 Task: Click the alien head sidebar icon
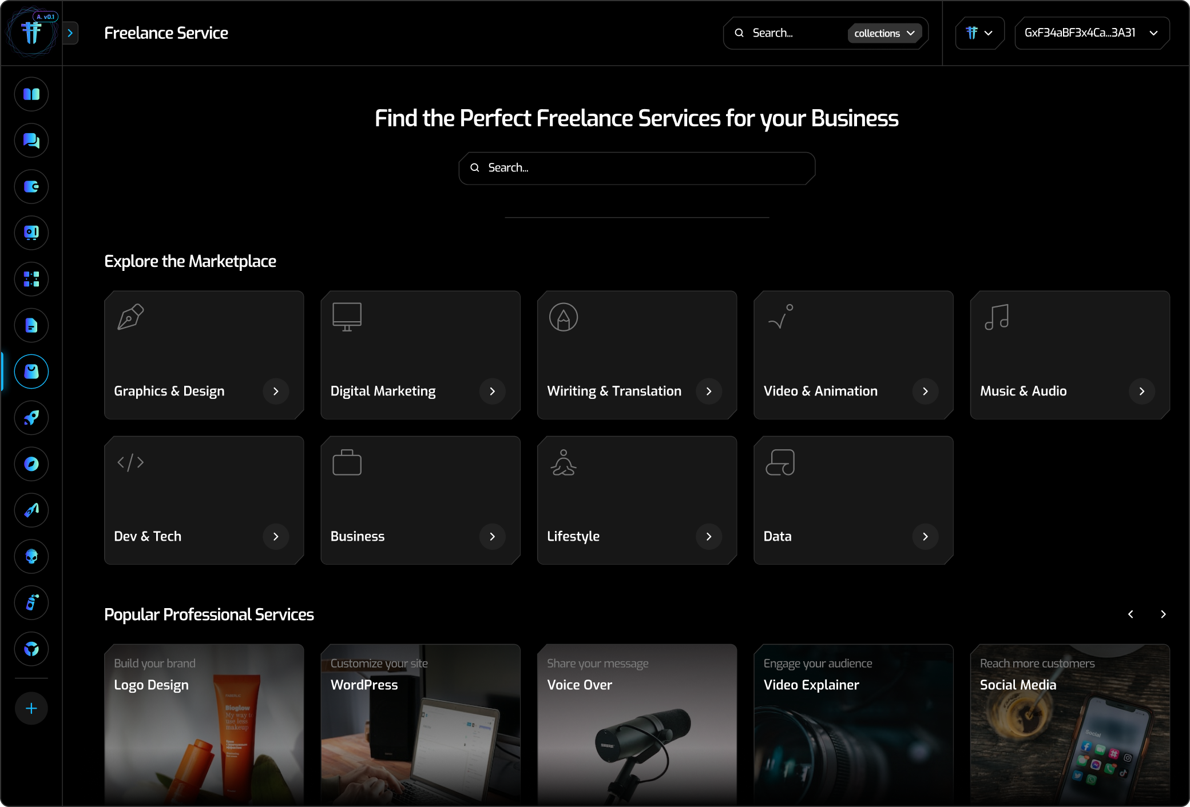click(x=31, y=556)
